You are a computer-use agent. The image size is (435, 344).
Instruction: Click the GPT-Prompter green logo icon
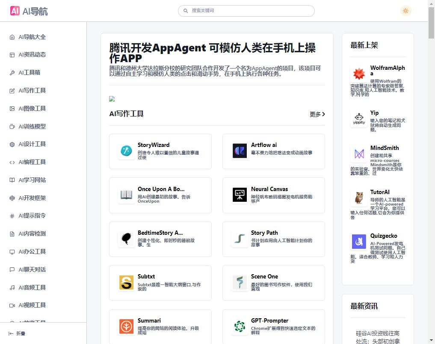click(x=240, y=326)
